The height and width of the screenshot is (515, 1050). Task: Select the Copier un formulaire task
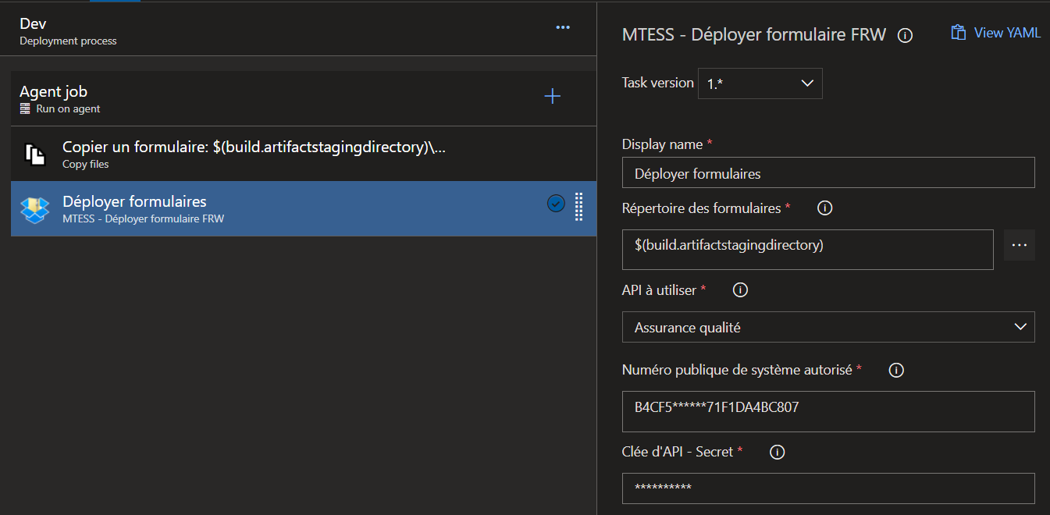[304, 154]
